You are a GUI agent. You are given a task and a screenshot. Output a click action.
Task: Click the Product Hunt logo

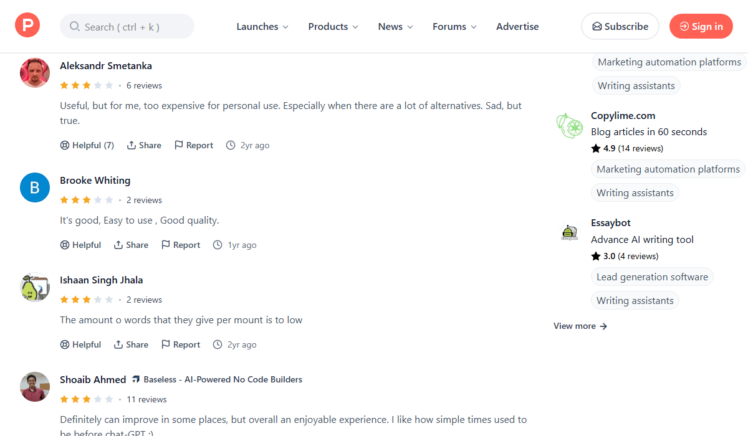click(27, 26)
